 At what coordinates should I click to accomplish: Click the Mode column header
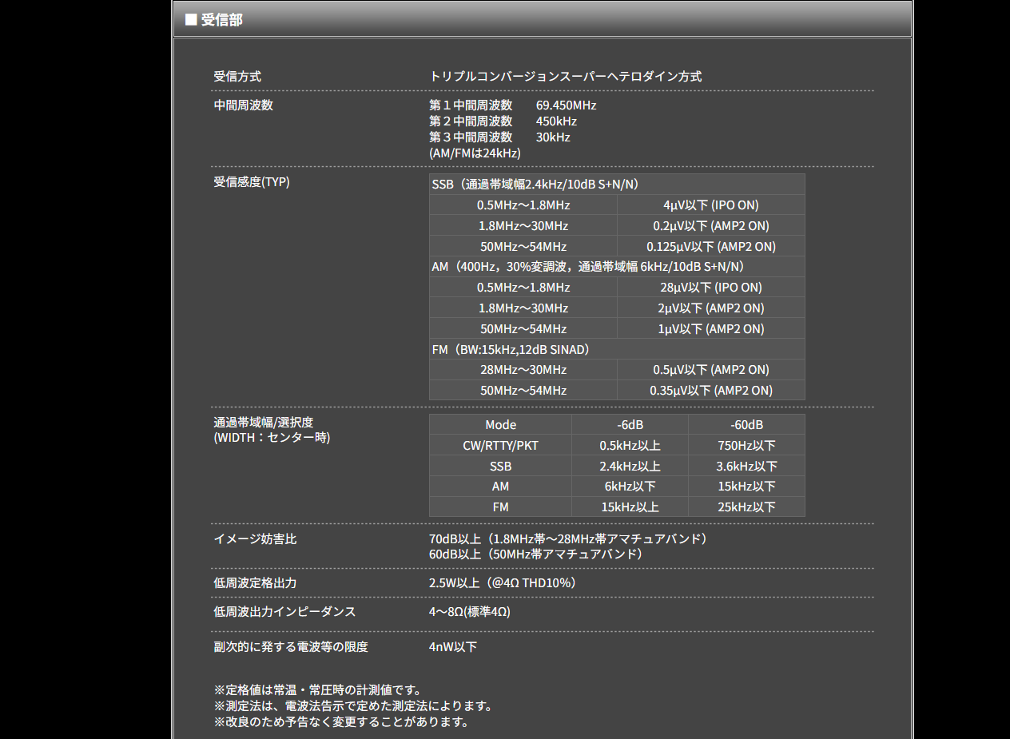pyautogui.click(x=500, y=425)
